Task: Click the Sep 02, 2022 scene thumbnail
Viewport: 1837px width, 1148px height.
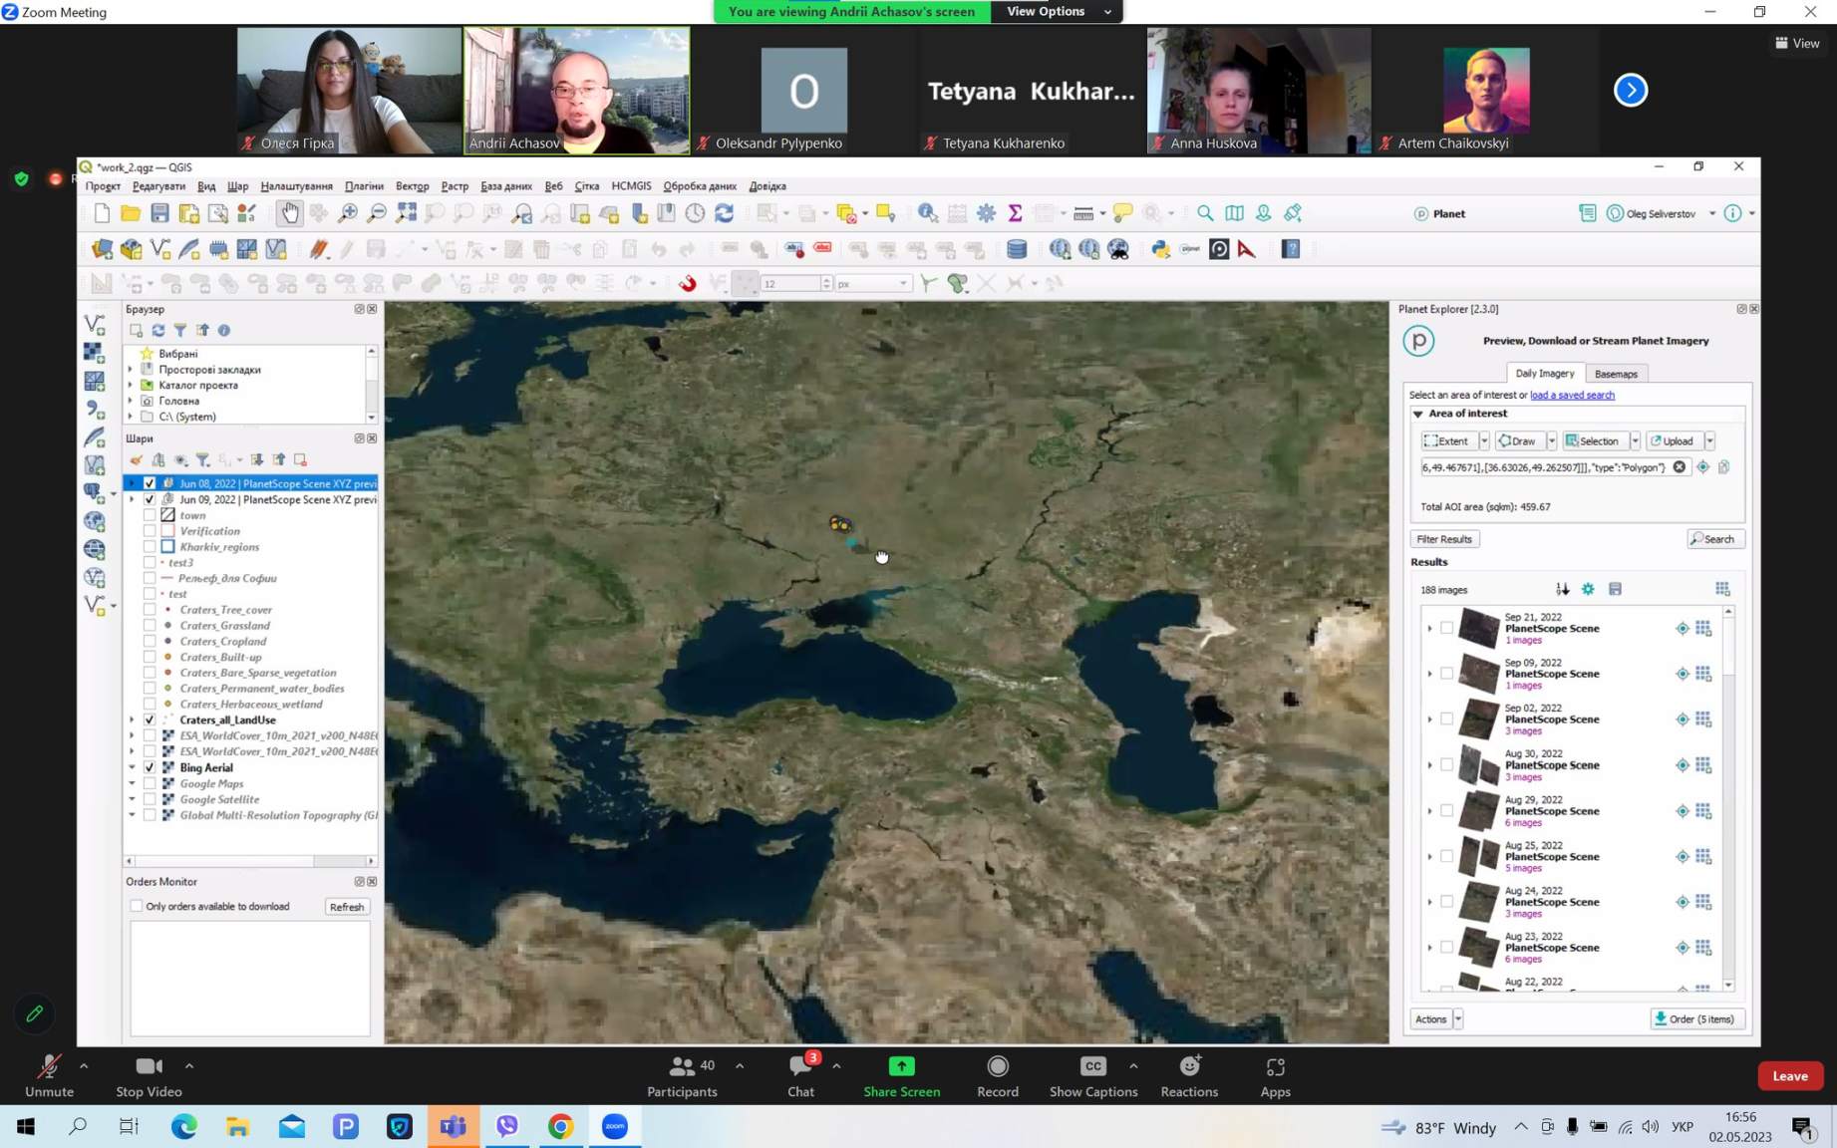Action: [1478, 719]
